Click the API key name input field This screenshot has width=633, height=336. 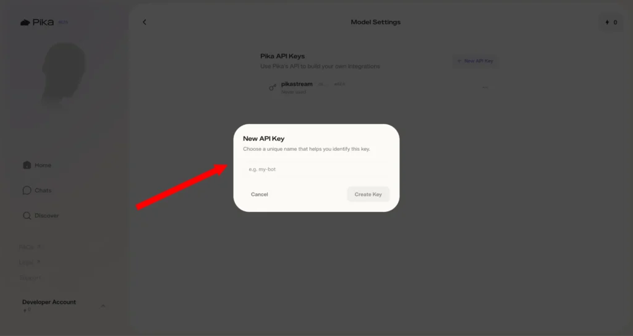pyautogui.click(x=316, y=169)
